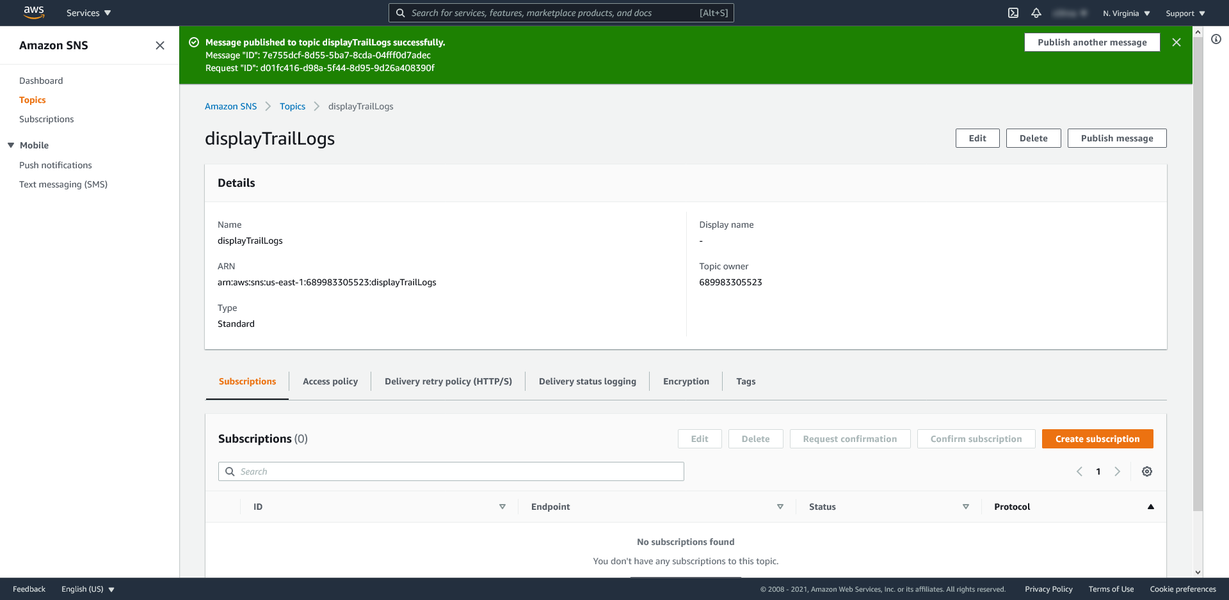Image resolution: width=1229 pixels, height=600 pixels.
Task: Open Push notifications in sidebar
Action: (x=56, y=165)
